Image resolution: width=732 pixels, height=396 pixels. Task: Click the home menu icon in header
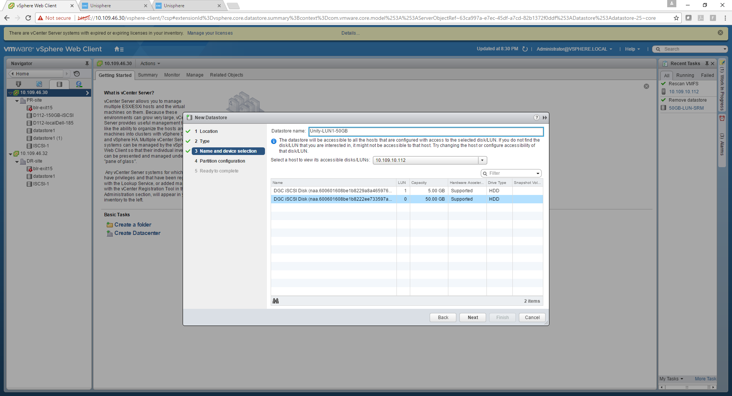tap(119, 49)
